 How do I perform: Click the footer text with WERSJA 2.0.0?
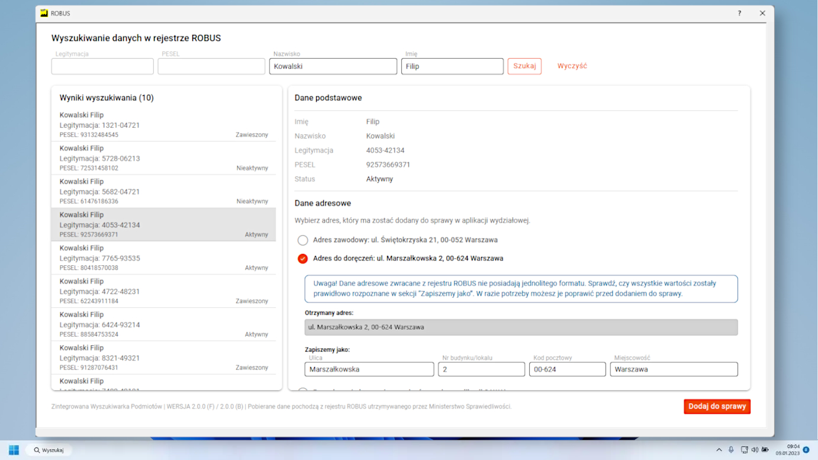click(x=281, y=407)
